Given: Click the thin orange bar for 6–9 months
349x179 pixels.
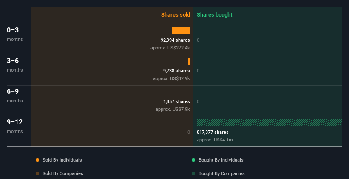Looking at the screenshot, I should coord(190,92).
